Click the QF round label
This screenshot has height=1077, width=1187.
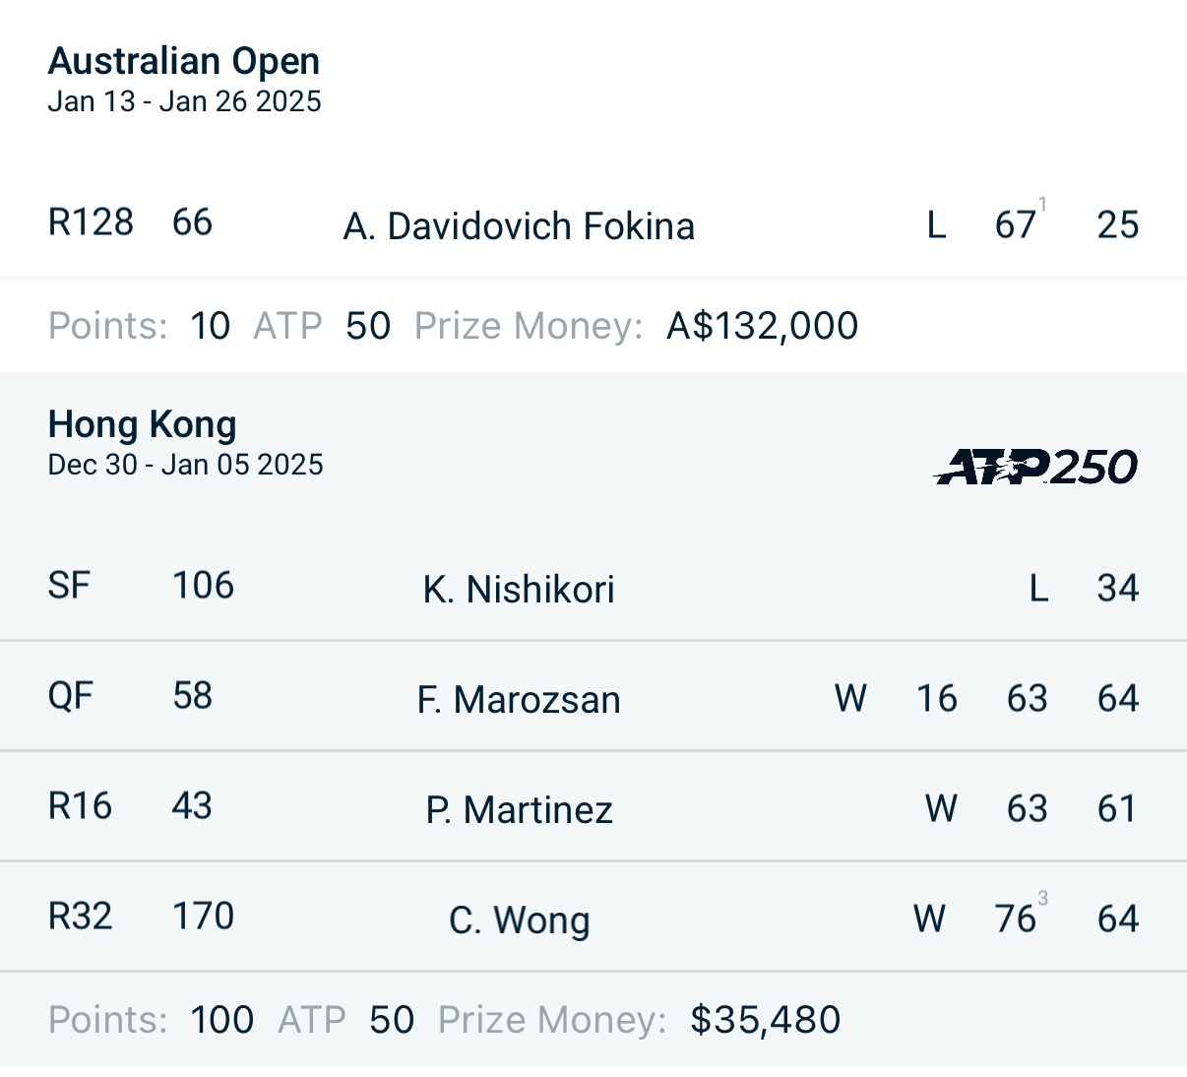[x=70, y=696]
